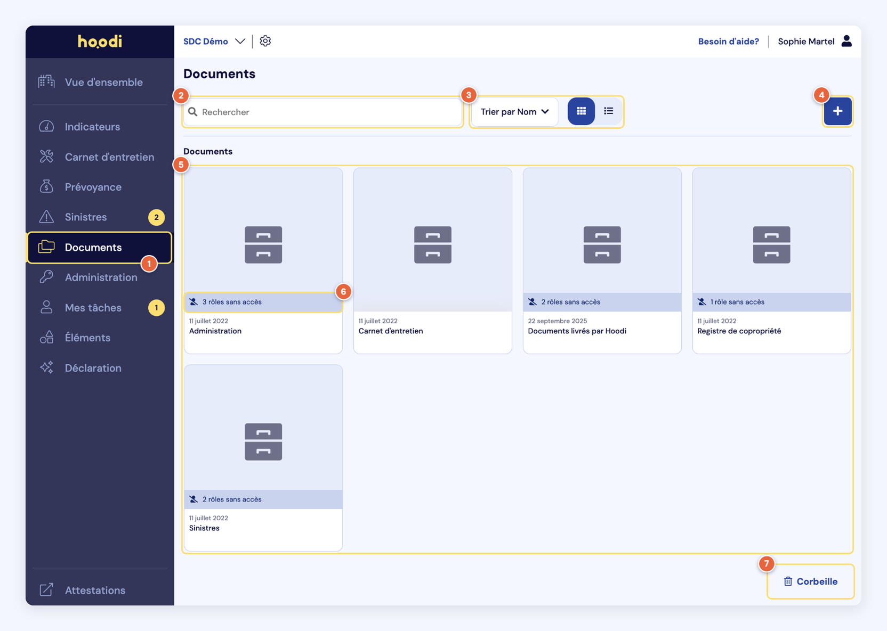Click '22 septembre 2025' date text

coord(557,321)
